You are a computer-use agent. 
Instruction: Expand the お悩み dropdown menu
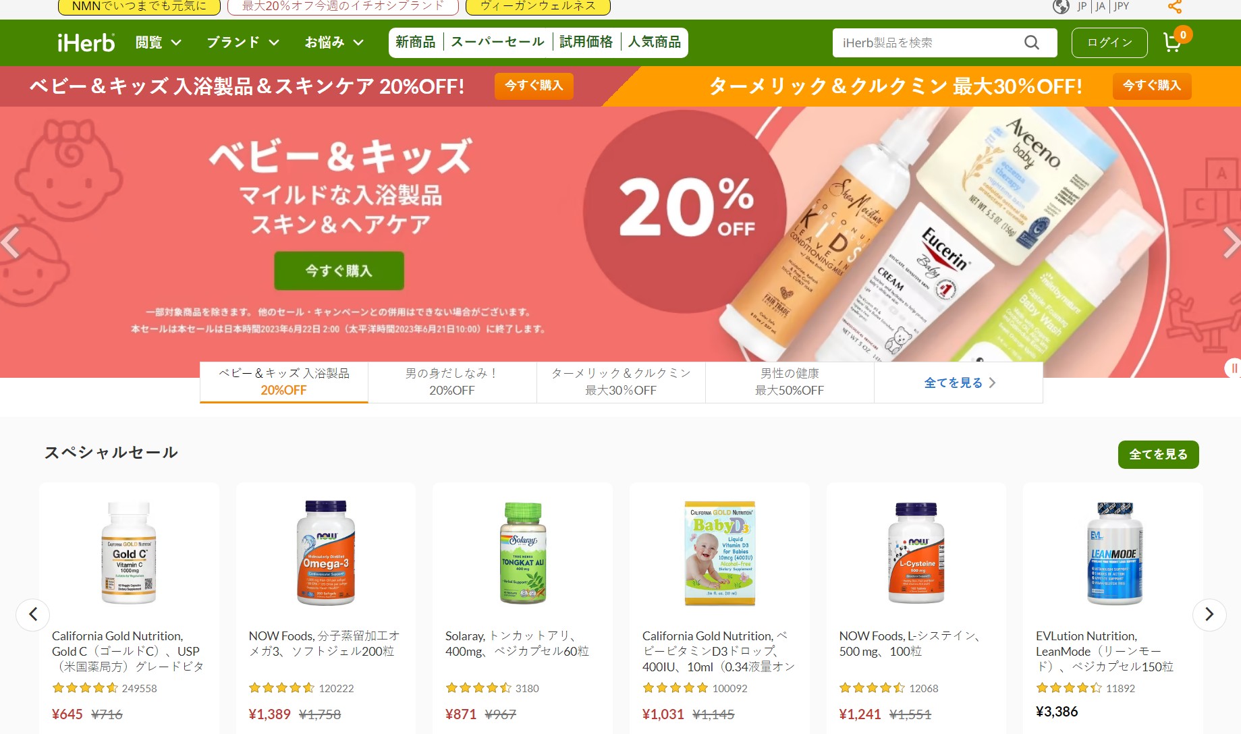(x=334, y=43)
